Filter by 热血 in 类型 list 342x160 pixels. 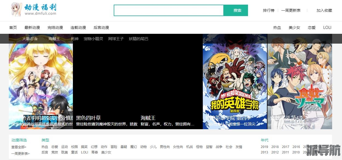(x=45, y=147)
